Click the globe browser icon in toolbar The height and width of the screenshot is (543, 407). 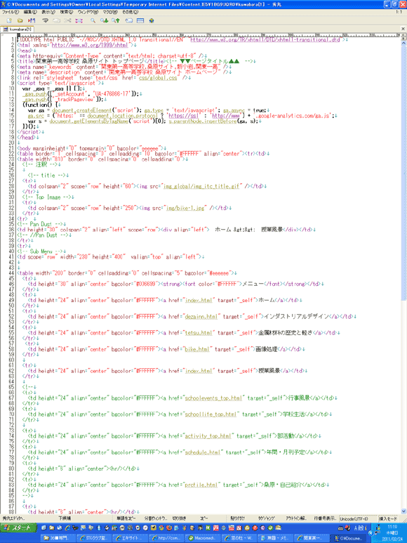click(151, 20)
